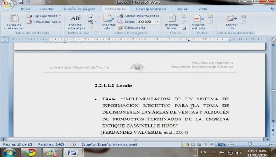Switch to the Inicio tab
Viewport: 276px width, 157px height.
click(x=26, y=9)
